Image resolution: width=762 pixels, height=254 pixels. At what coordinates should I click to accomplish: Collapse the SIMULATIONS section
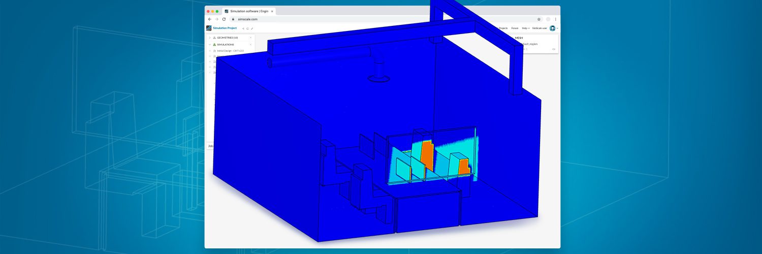[x=209, y=45]
